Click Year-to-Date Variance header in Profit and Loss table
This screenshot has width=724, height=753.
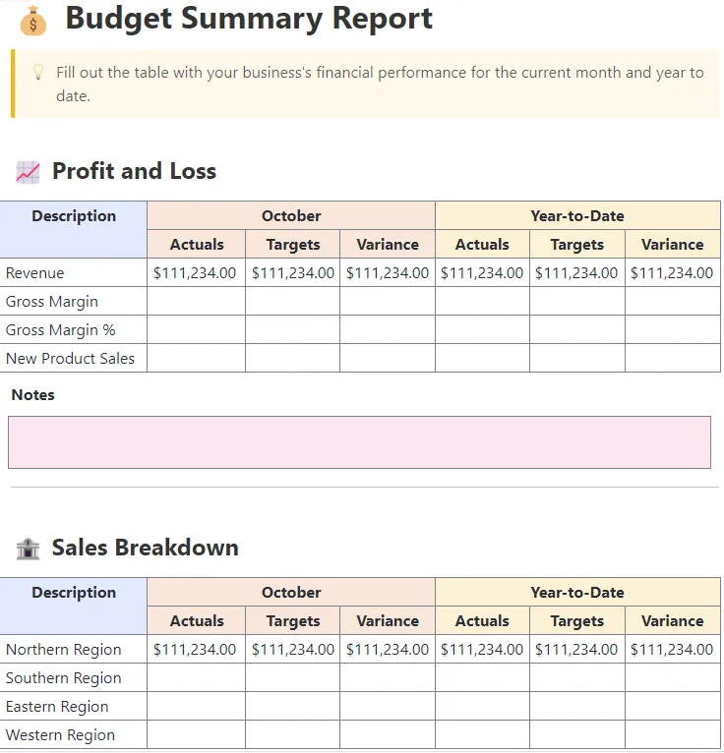(673, 245)
